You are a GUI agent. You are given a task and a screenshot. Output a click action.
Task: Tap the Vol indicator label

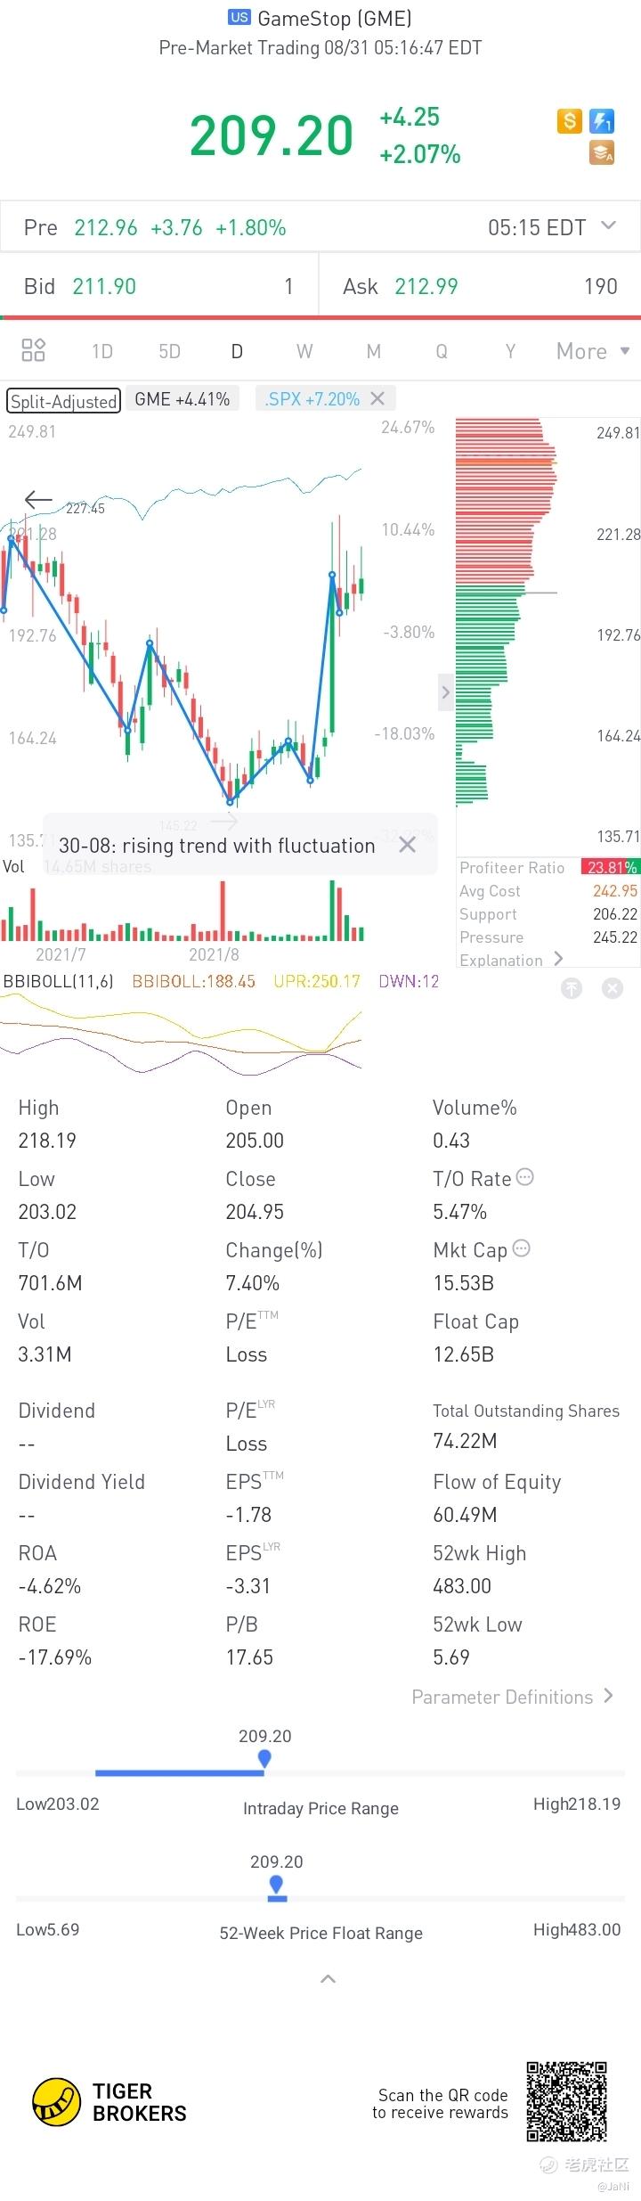[13, 866]
